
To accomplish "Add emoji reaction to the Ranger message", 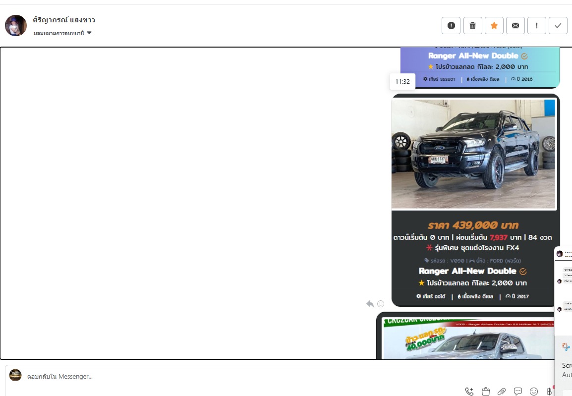I will click(381, 304).
